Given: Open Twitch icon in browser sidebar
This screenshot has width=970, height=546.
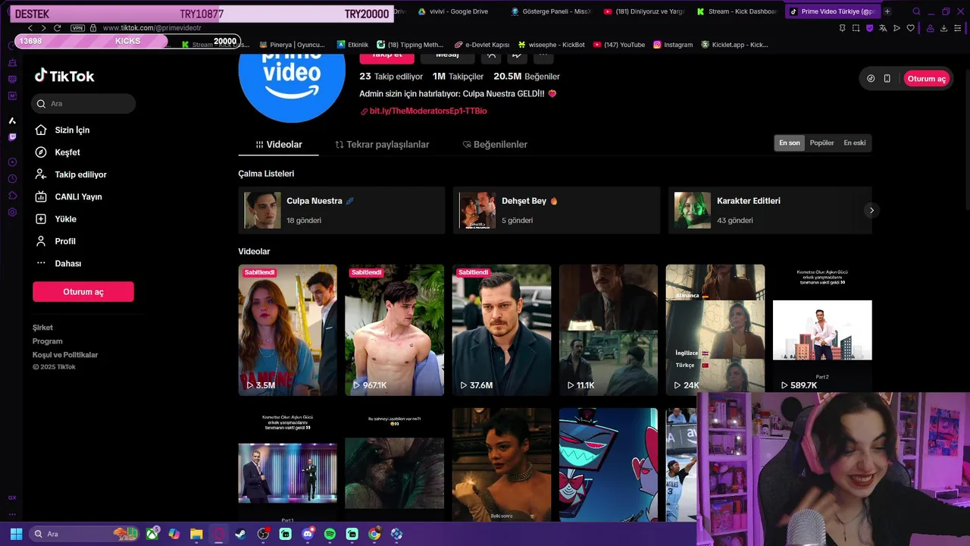Looking at the screenshot, I should 12,137.
